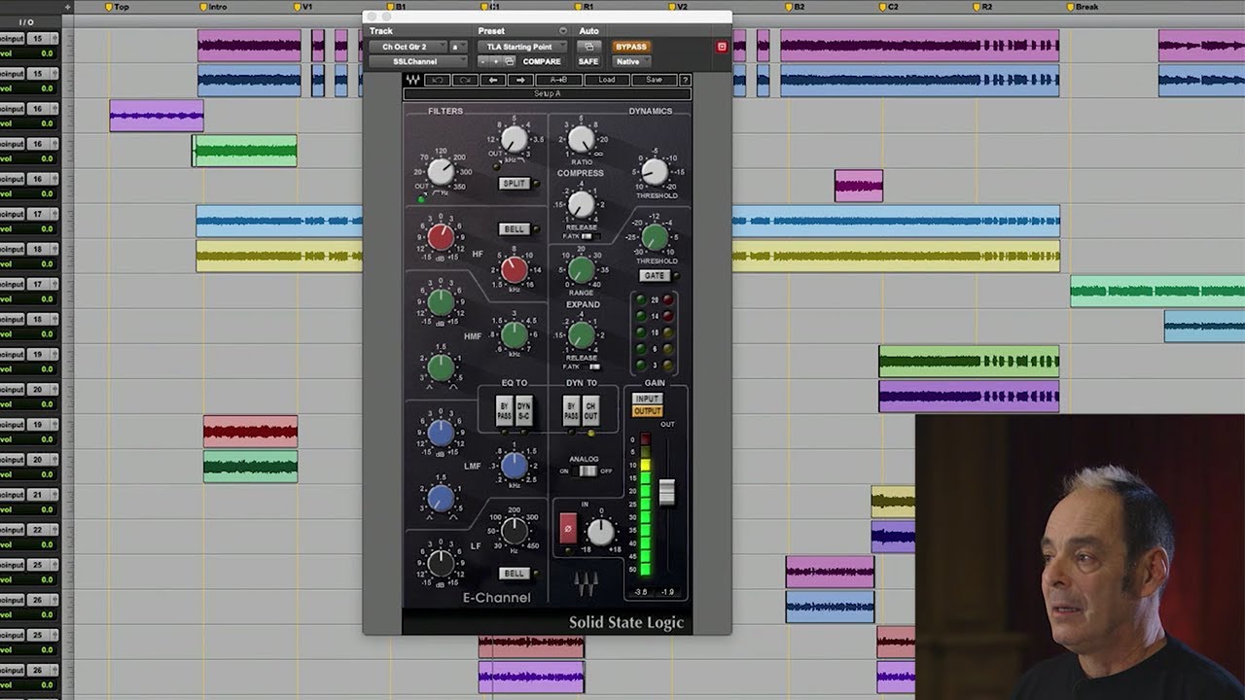
Task: Click the V1 marker on the timeline
Action: tap(302, 7)
